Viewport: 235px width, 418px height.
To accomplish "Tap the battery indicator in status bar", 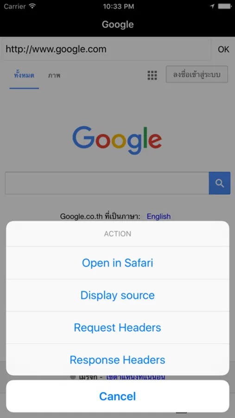I will pos(225,6).
